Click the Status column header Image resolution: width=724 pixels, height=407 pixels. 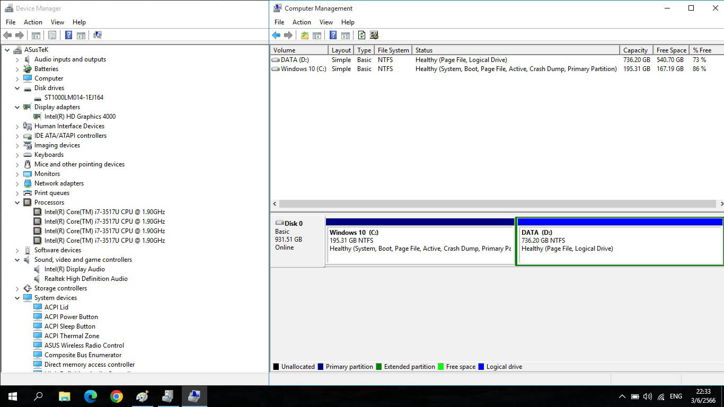pos(516,50)
